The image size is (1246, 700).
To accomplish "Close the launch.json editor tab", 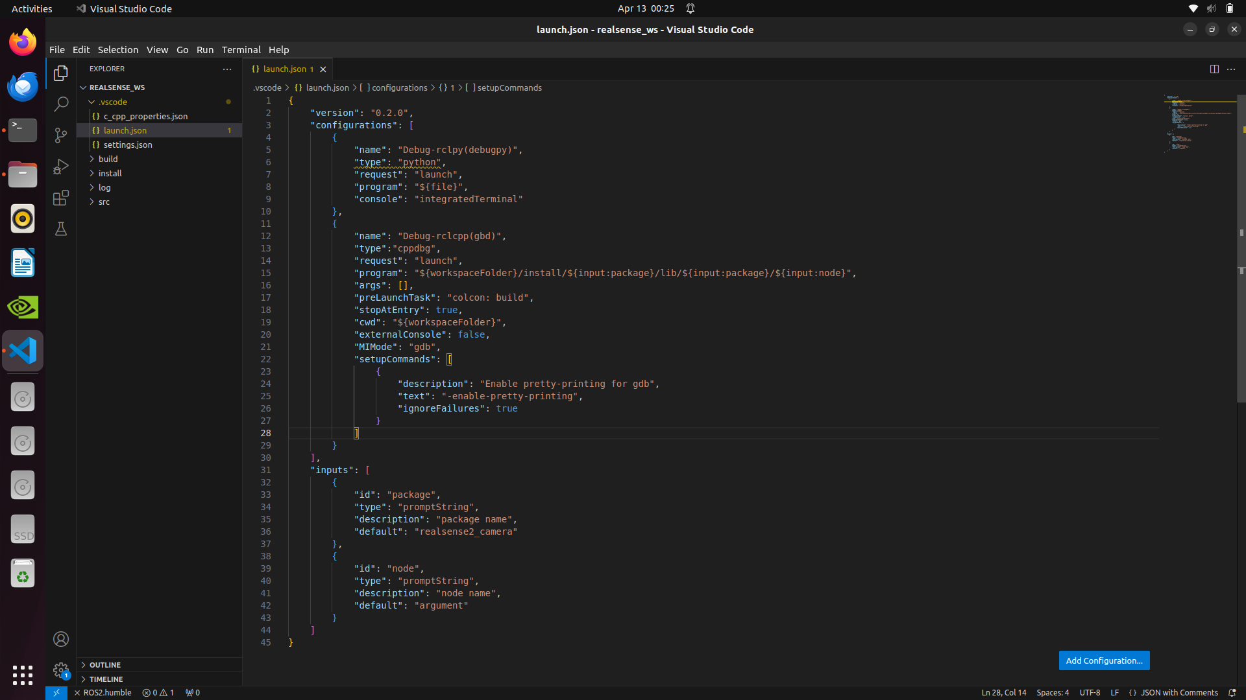I will 323,69.
